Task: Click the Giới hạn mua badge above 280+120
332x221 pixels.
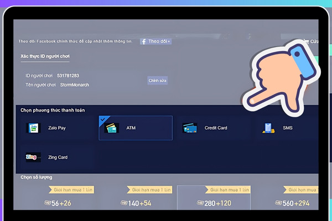Action: point(228,190)
